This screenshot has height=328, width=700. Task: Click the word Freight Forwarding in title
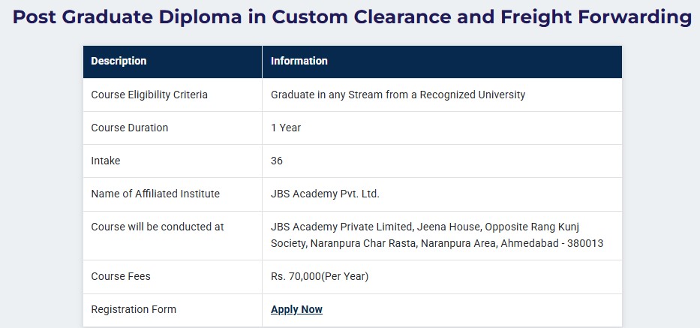(596, 17)
